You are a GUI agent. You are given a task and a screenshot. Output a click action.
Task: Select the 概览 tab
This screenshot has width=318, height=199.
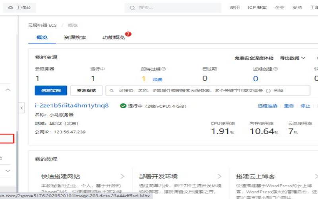click(x=42, y=37)
